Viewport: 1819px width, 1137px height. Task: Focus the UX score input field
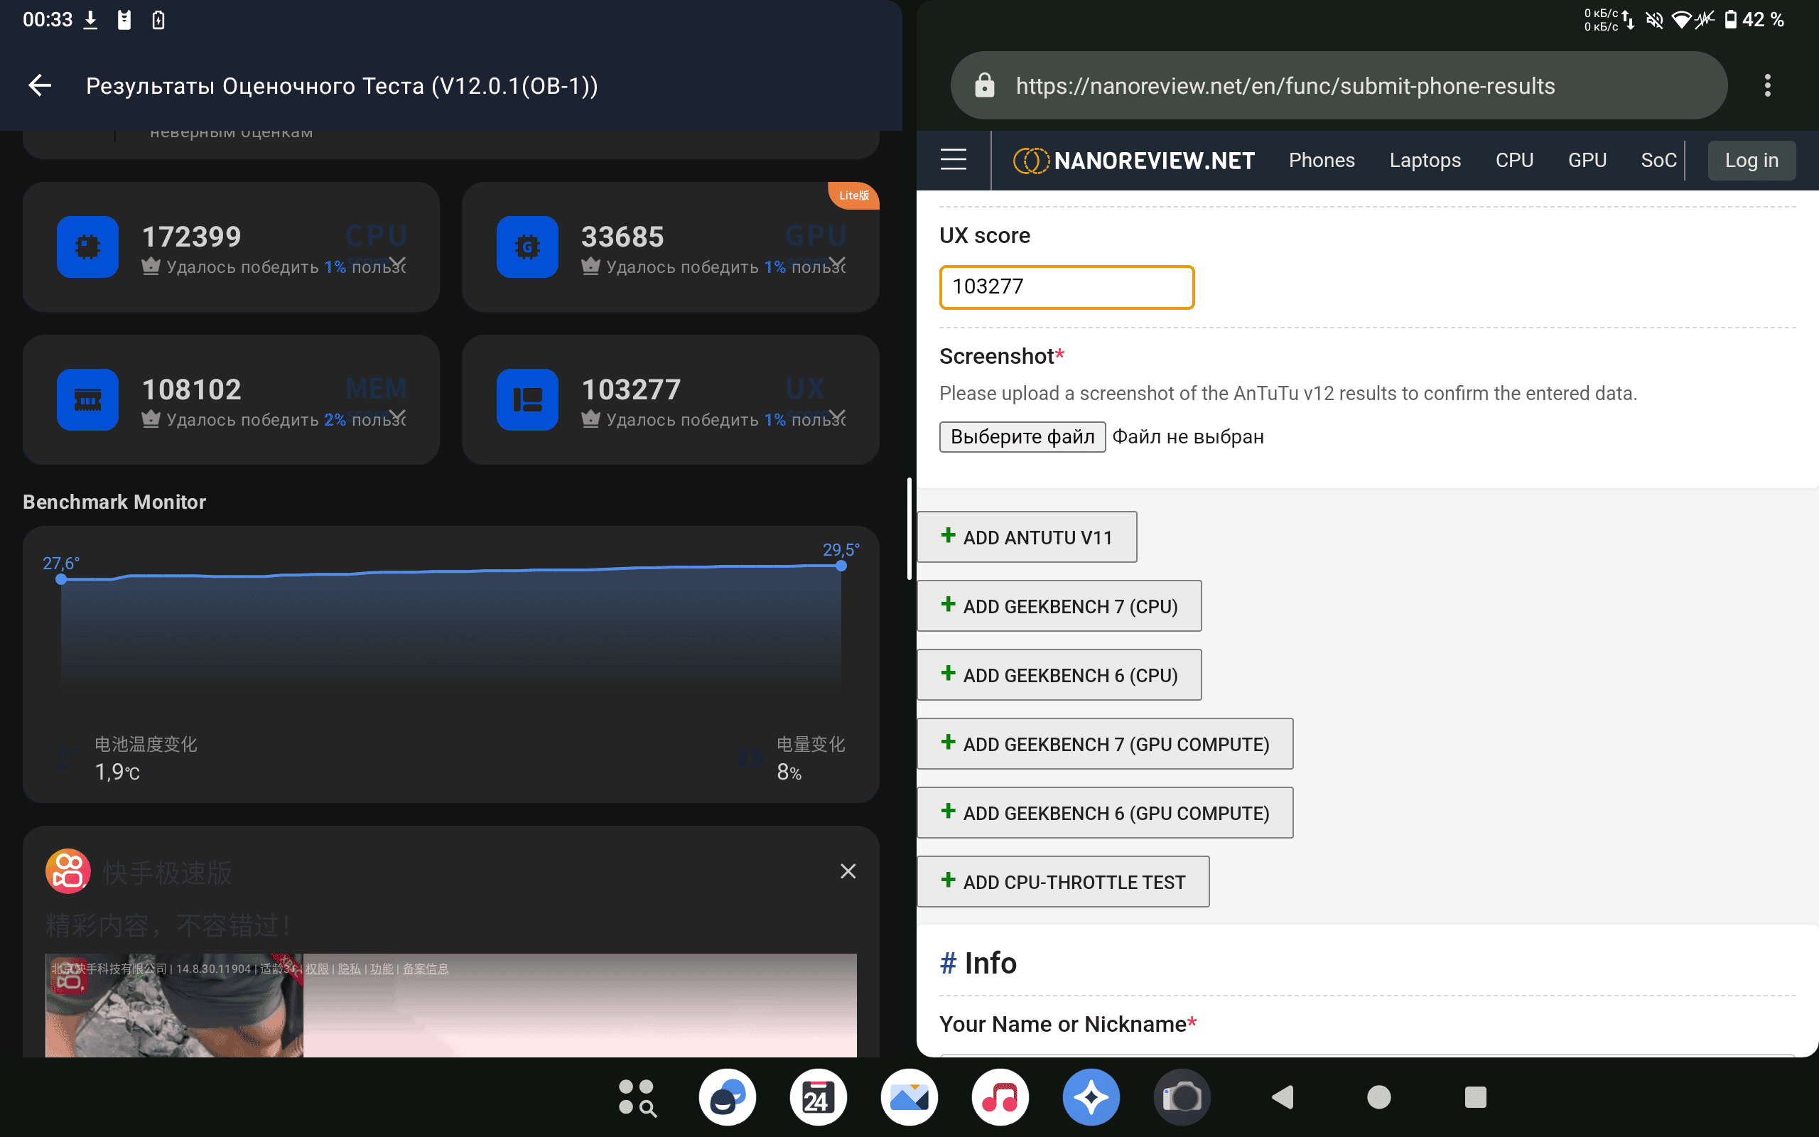[1066, 286]
